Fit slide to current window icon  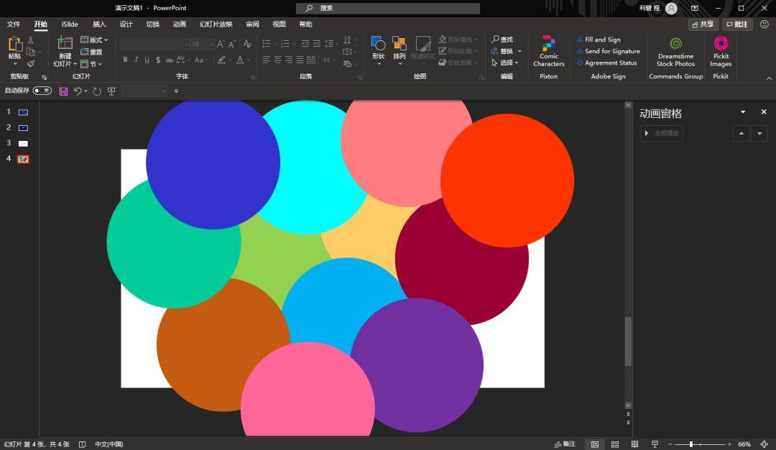pyautogui.click(x=765, y=444)
